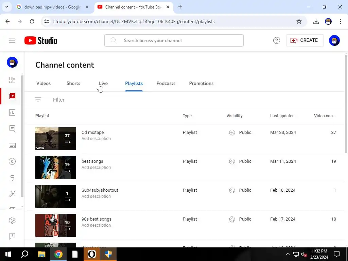Click the best songs playlist title
Viewport: 348px width, 261px height.
coord(92,161)
